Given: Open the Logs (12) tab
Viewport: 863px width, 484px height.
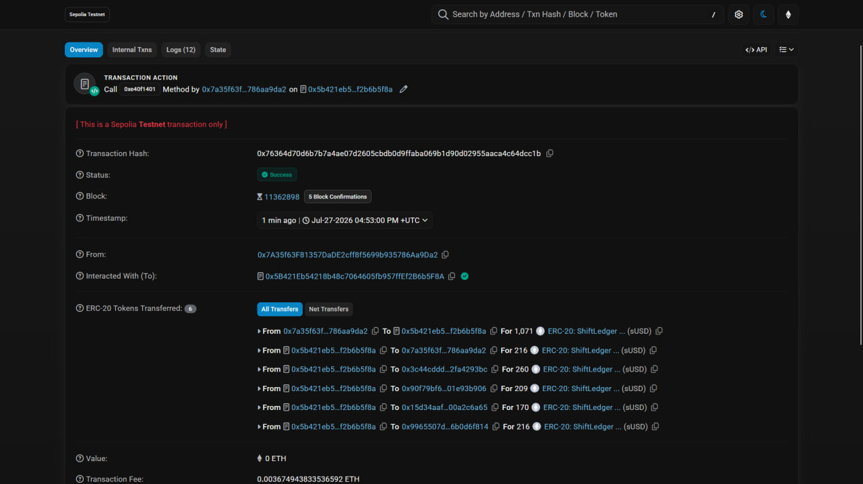Looking at the screenshot, I should tap(181, 50).
